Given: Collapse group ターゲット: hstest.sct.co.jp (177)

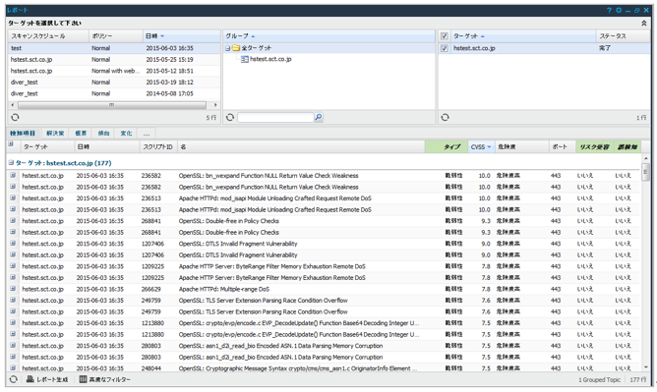Looking at the screenshot, I should click(12, 163).
